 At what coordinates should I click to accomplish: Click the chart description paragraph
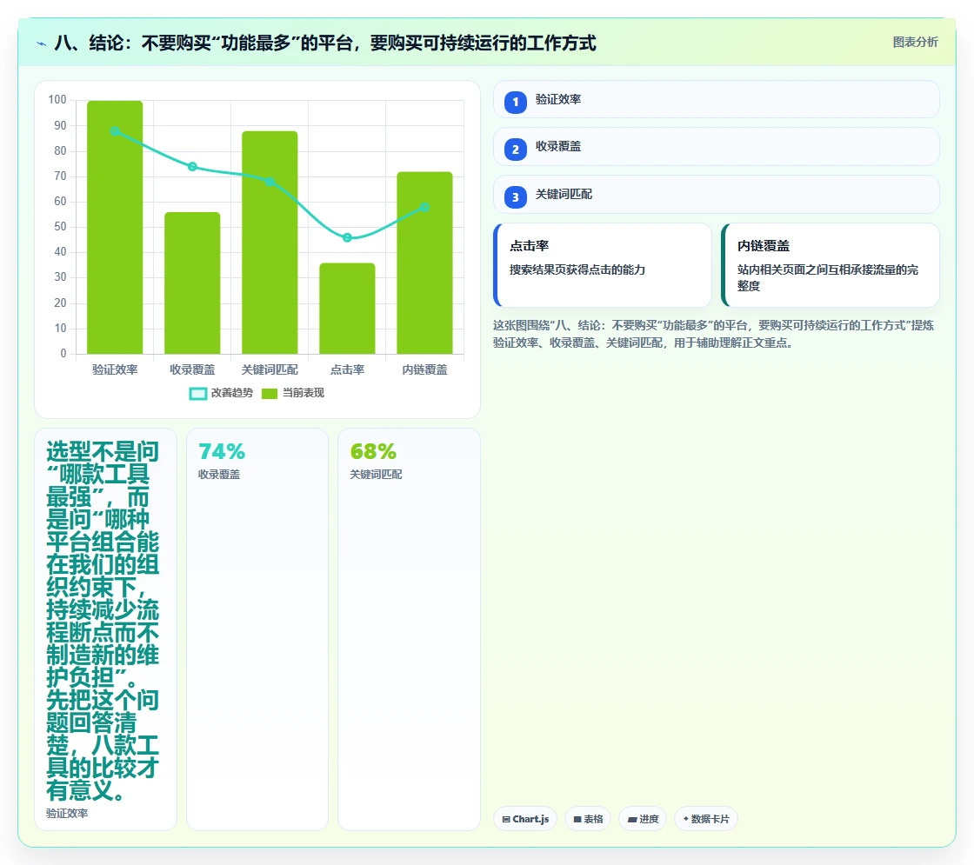click(x=714, y=334)
